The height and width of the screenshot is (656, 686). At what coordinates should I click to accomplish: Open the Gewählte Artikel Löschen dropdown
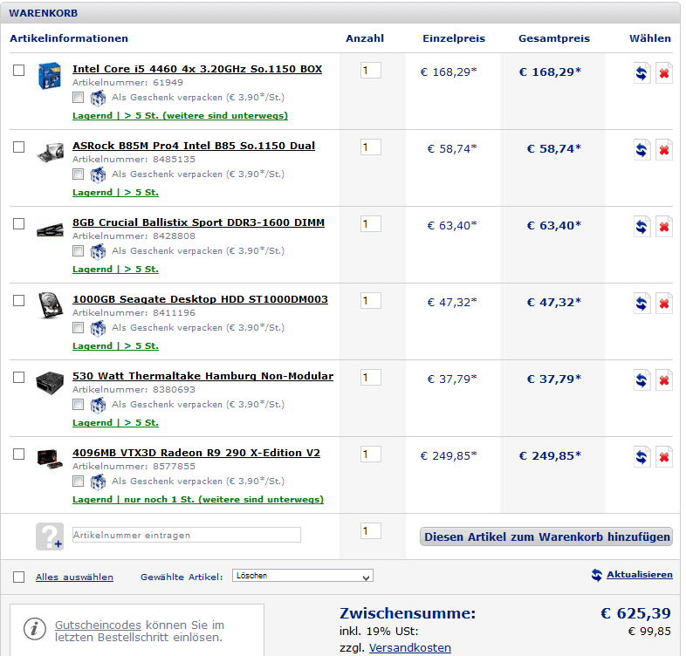(302, 576)
